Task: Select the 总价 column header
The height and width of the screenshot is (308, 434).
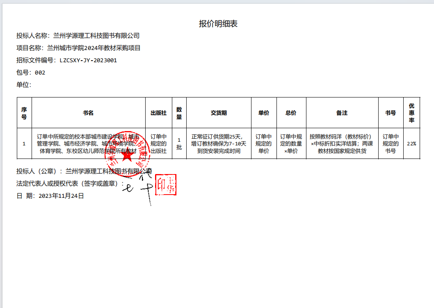Action: tap(291, 113)
